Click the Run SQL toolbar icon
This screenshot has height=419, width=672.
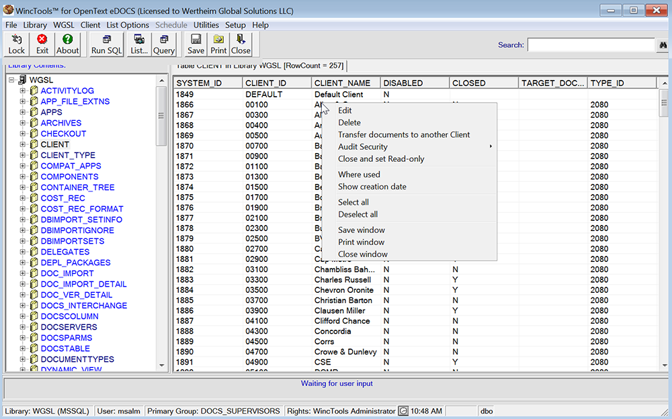pyautogui.click(x=107, y=40)
